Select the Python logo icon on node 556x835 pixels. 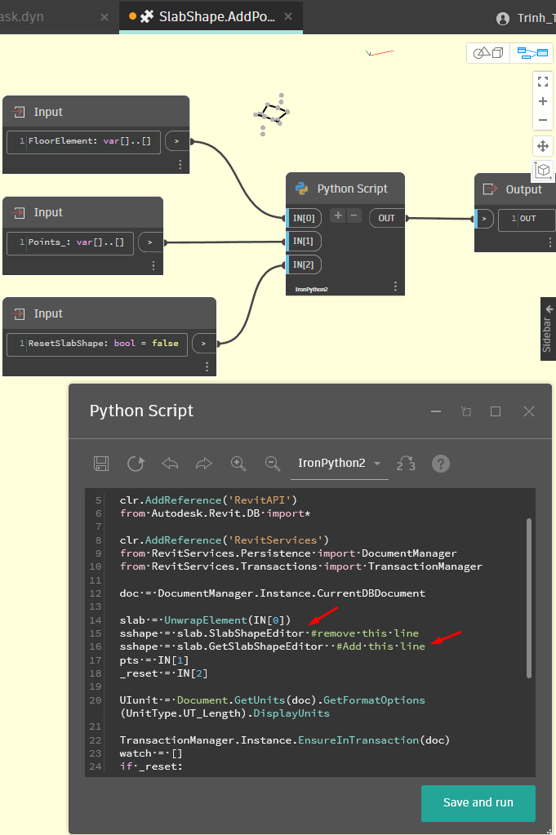coord(302,189)
